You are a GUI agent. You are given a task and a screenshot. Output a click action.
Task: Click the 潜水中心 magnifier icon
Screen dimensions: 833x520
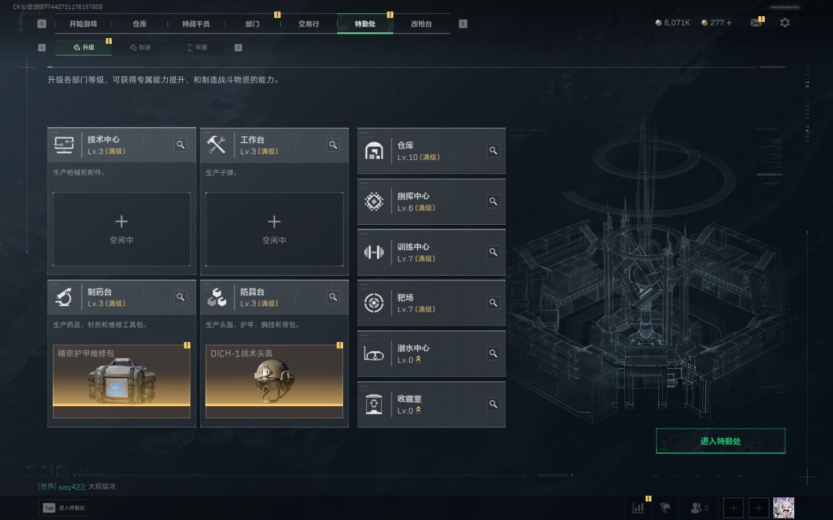click(x=493, y=354)
